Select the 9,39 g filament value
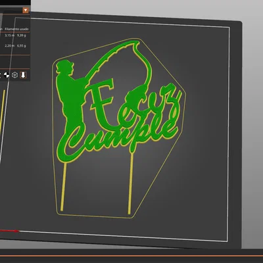The width and height of the screenshot is (263, 263). (x=22, y=36)
